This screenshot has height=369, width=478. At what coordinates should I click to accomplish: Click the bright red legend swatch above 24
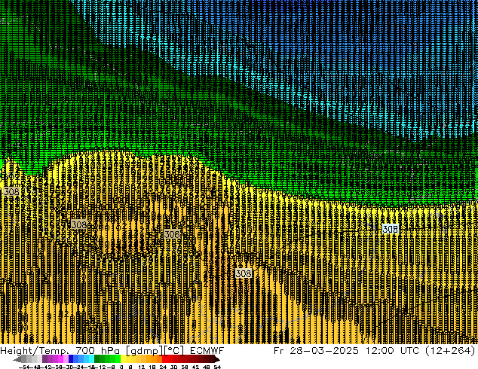164,359
